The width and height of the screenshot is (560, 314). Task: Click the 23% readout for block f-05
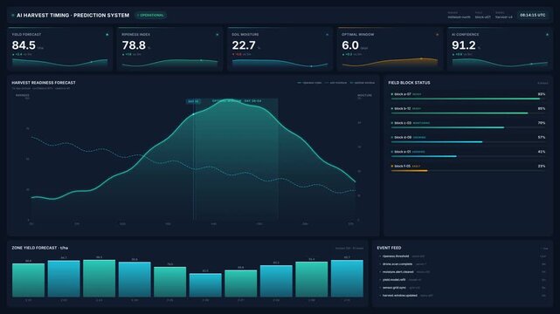[x=542, y=166]
